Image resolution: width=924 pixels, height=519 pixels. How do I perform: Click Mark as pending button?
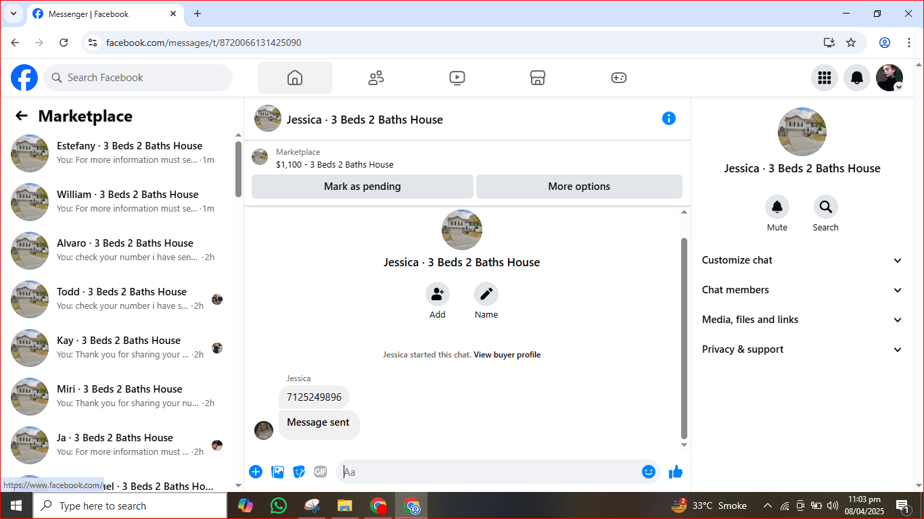(x=363, y=187)
